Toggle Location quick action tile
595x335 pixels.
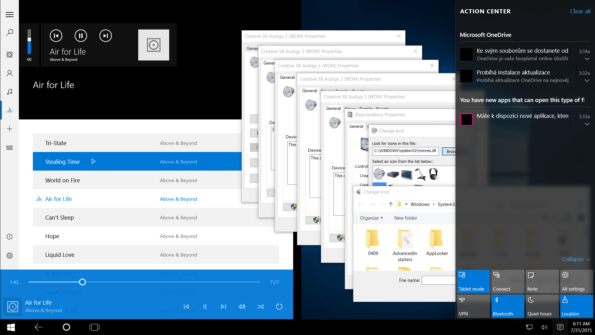576,306
